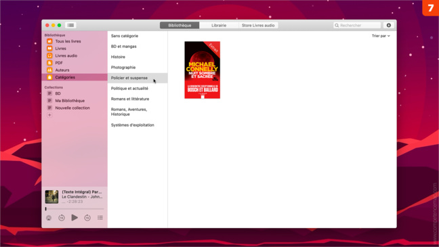Click the Tous les livres label
Viewport: 439px width, 247px height.
click(x=68, y=41)
